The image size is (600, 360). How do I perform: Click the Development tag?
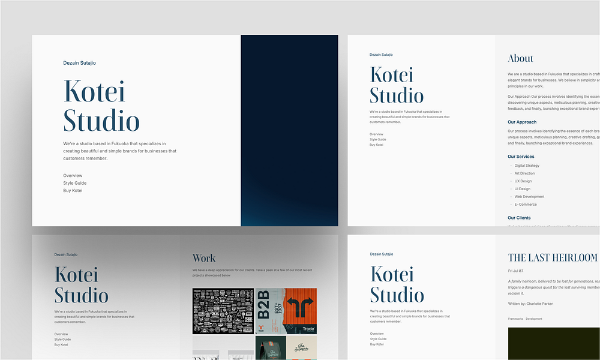pyautogui.click(x=534, y=319)
